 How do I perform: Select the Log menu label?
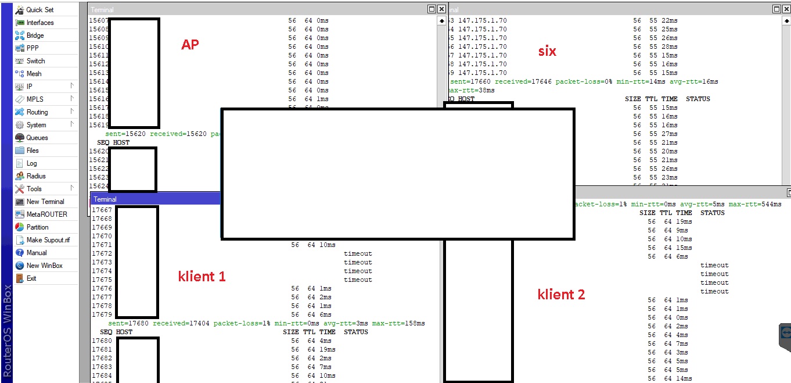click(31, 163)
